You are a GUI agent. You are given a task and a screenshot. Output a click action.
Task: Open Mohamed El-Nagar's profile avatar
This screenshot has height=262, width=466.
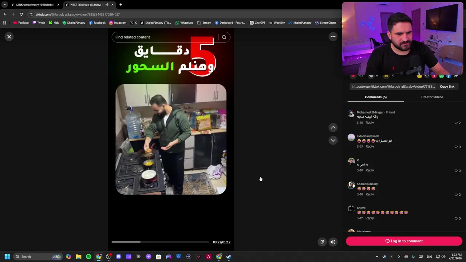point(351,114)
